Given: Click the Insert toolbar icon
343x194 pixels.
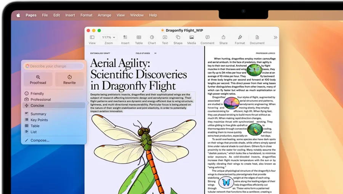Looking at the screenshot, I should pyautogui.click(x=125, y=37).
